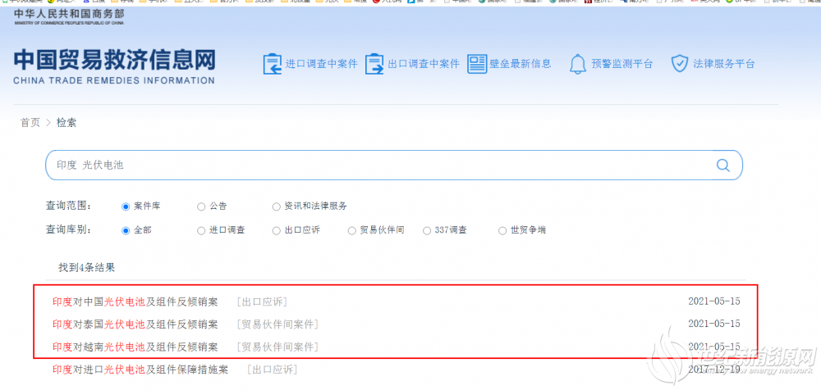Screen dimensions: 821x390
Task: Click the 找到4条结果 result count text
Action: point(86,268)
